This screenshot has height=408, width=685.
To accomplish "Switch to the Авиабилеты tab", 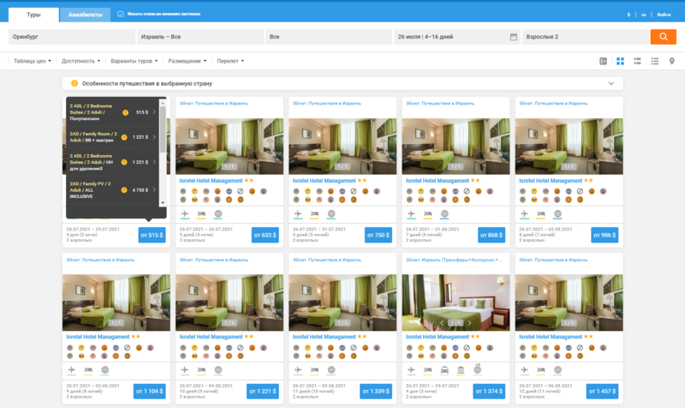I will [84, 15].
